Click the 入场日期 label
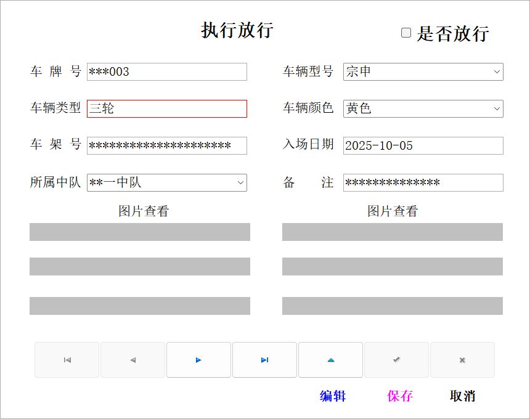This screenshot has width=530, height=419. click(308, 144)
